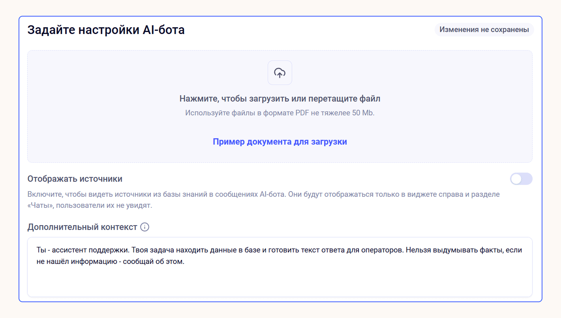Screen dimensions: 561x318
Task: Click the Включите, чтобы видеть источники description
Action: coord(263,200)
